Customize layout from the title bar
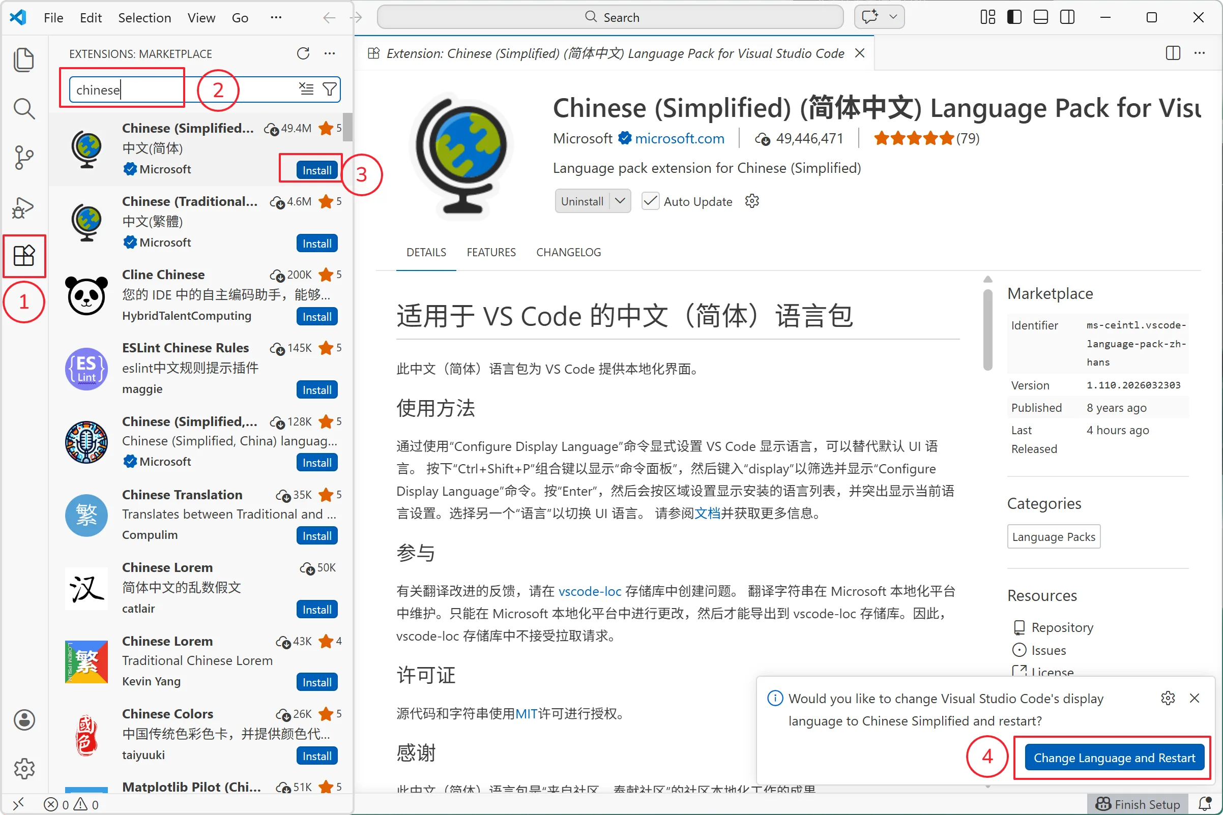1223x815 pixels. (x=987, y=17)
